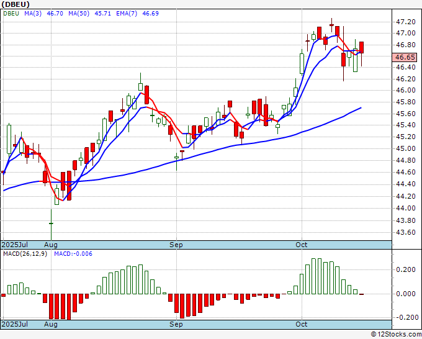
Task: Click the 43.60 price axis label
Action: pos(406,232)
